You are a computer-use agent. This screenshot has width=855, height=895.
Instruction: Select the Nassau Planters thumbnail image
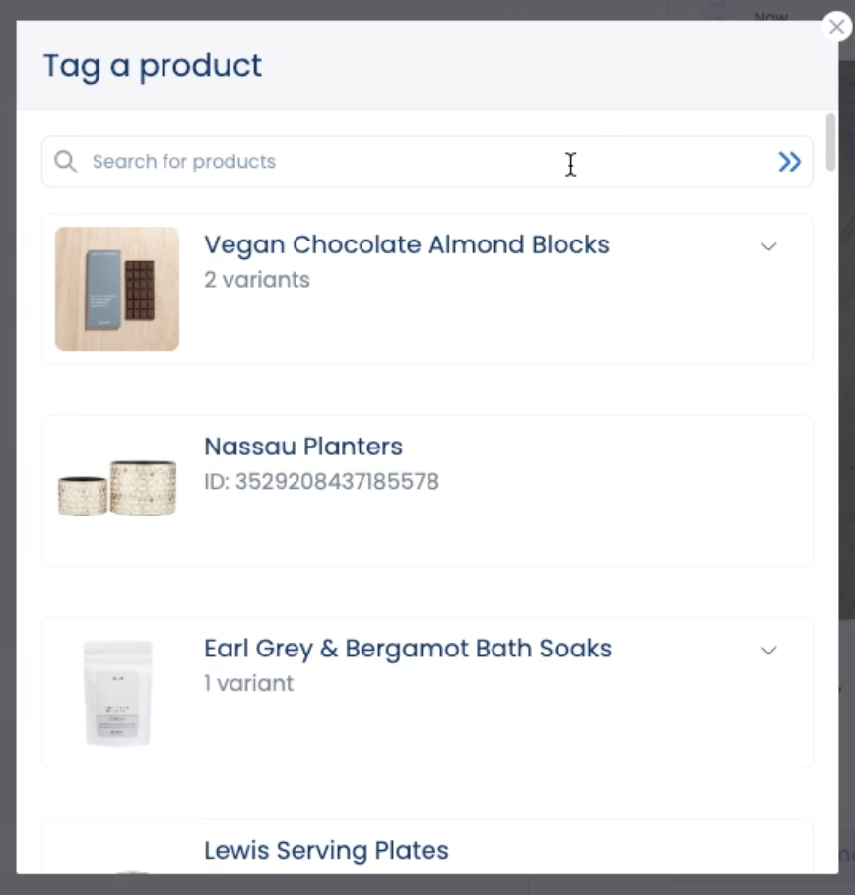click(x=117, y=488)
